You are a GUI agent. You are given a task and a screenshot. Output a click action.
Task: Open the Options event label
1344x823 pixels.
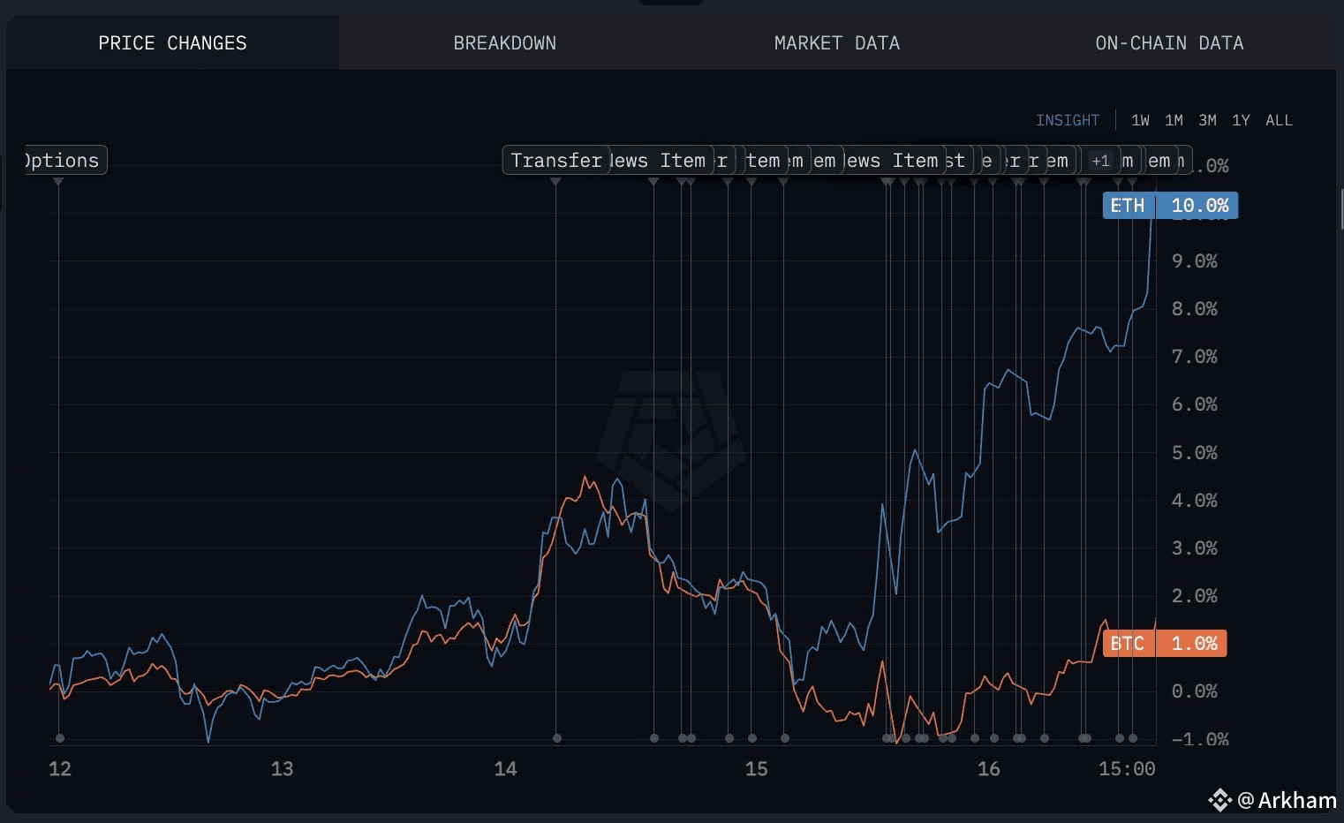point(66,160)
